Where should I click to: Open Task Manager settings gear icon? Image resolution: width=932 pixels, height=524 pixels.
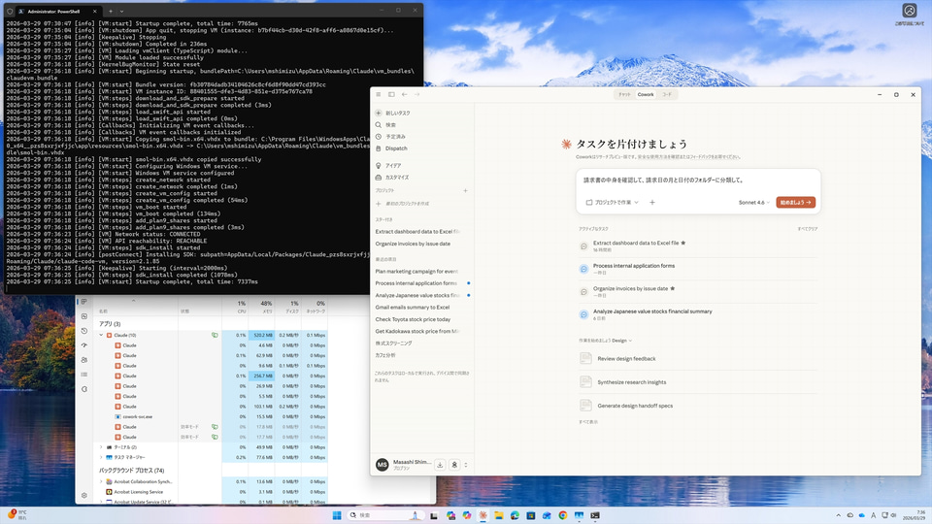pos(84,496)
